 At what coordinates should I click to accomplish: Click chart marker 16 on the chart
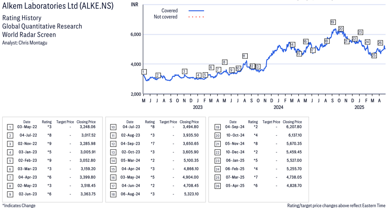[305, 42]
